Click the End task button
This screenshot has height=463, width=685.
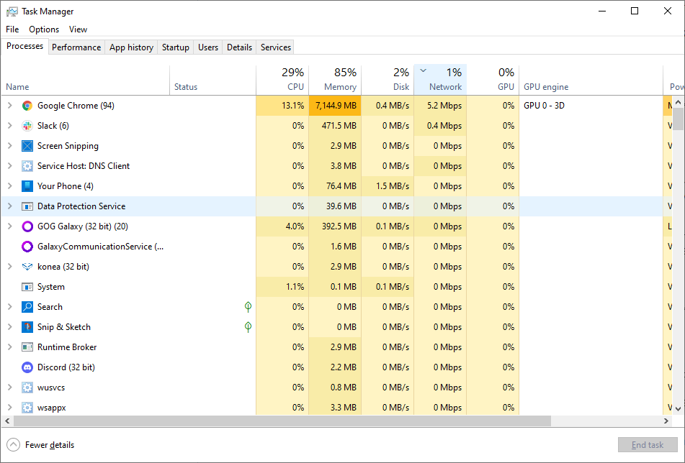648,445
